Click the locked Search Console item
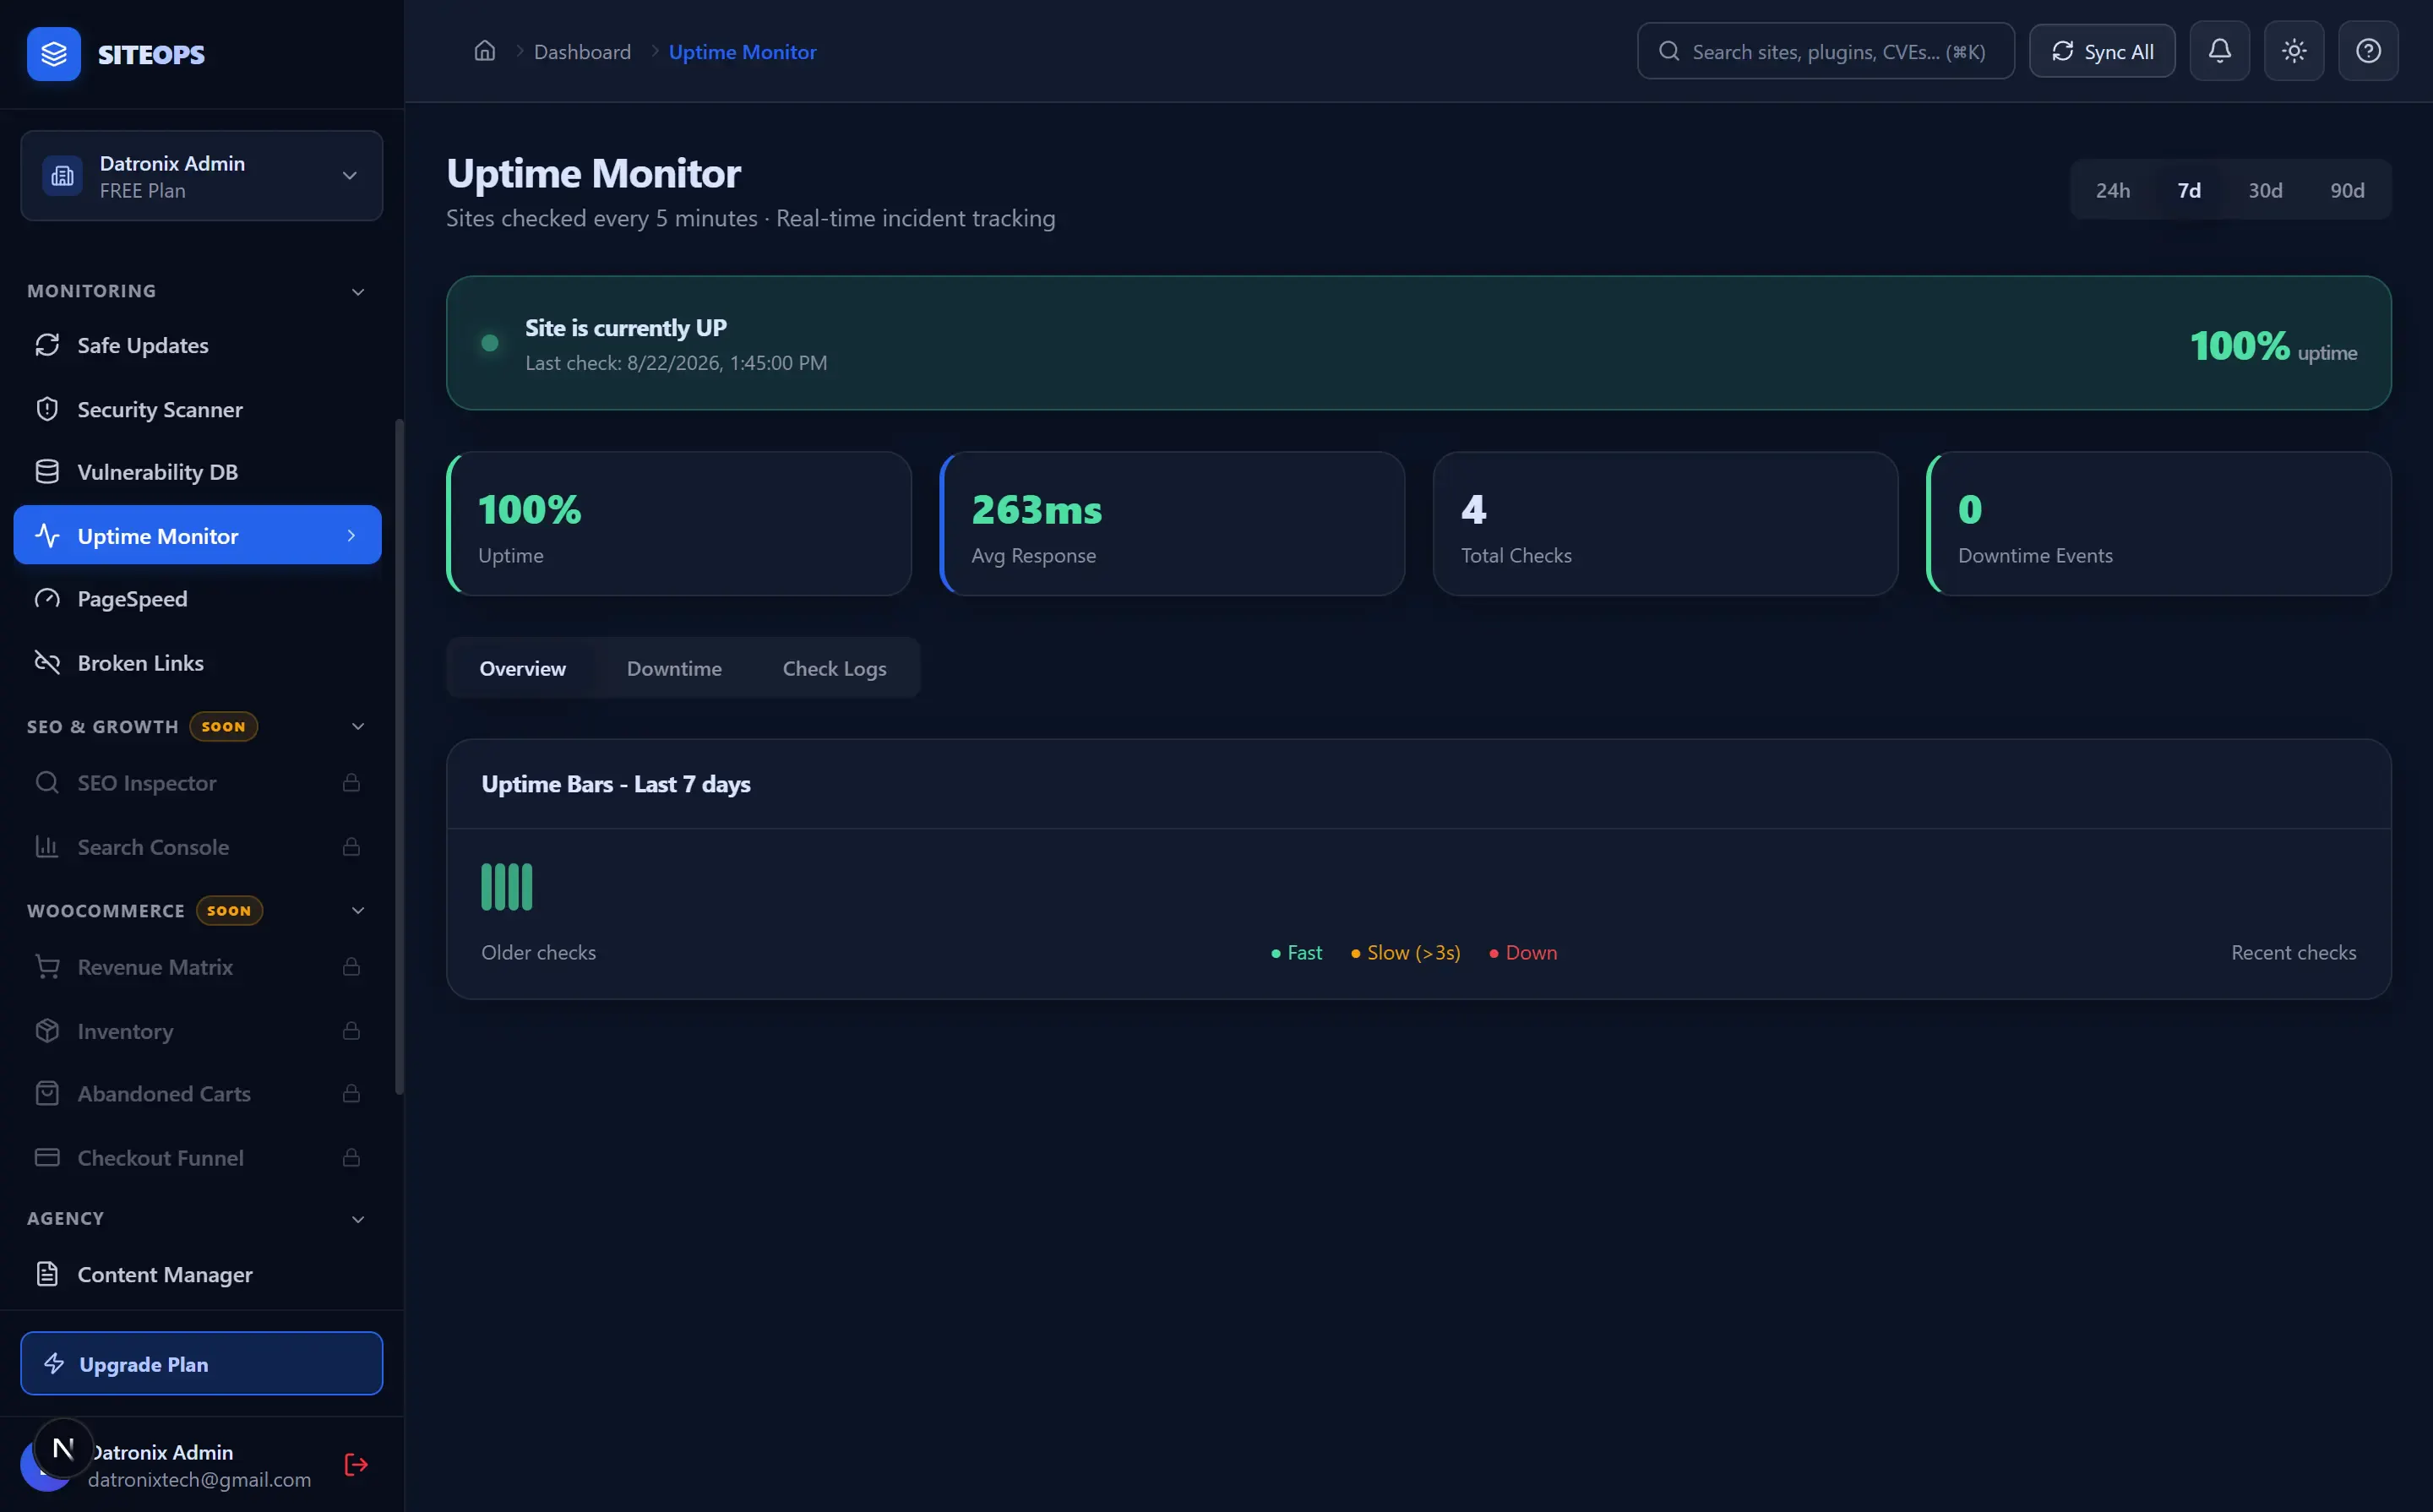The width and height of the screenshot is (2433, 1512). tap(197, 847)
